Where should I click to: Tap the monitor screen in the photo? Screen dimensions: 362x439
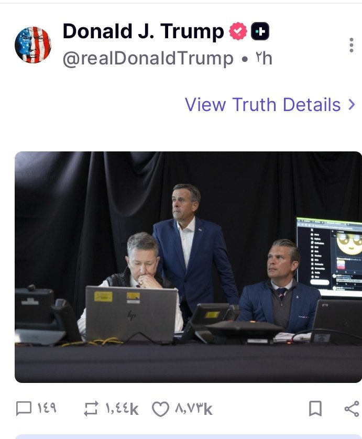329,257
